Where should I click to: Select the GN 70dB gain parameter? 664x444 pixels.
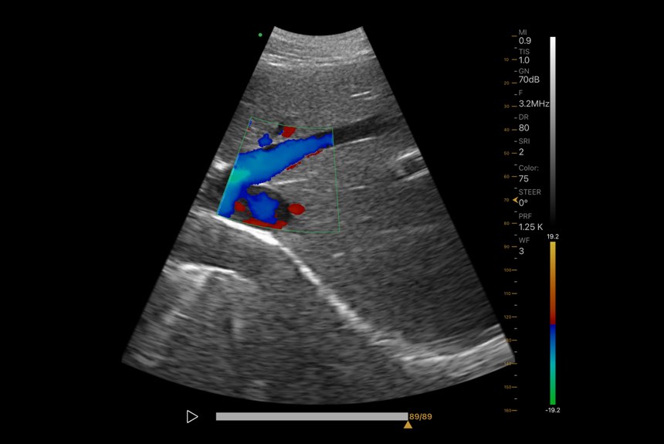coord(528,75)
